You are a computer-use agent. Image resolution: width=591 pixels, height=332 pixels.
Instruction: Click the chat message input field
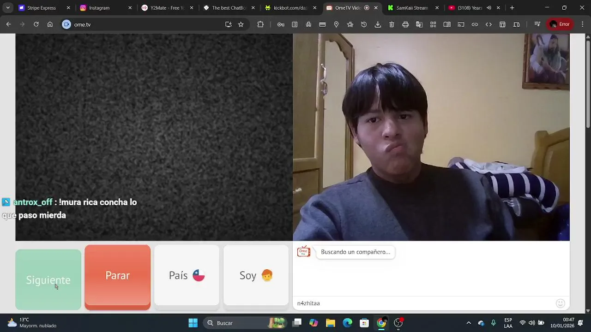[x=425, y=303]
